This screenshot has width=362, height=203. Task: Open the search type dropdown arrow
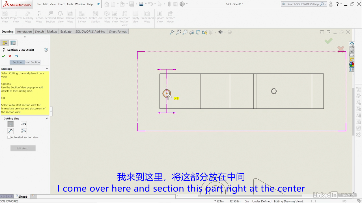tap(326, 4)
